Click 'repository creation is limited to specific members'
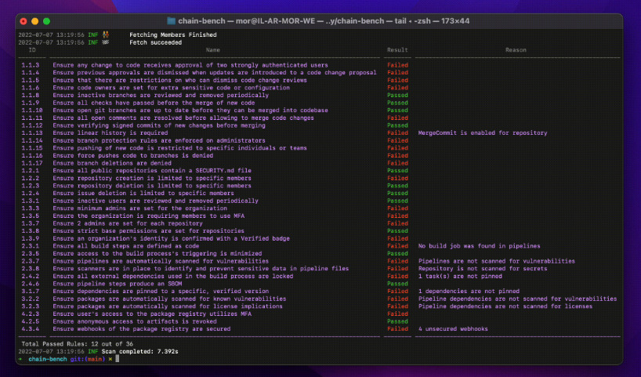641x377 pixels. coord(165,178)
